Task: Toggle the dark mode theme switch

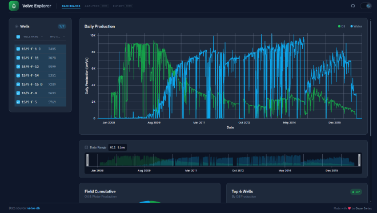Action: 366,6
